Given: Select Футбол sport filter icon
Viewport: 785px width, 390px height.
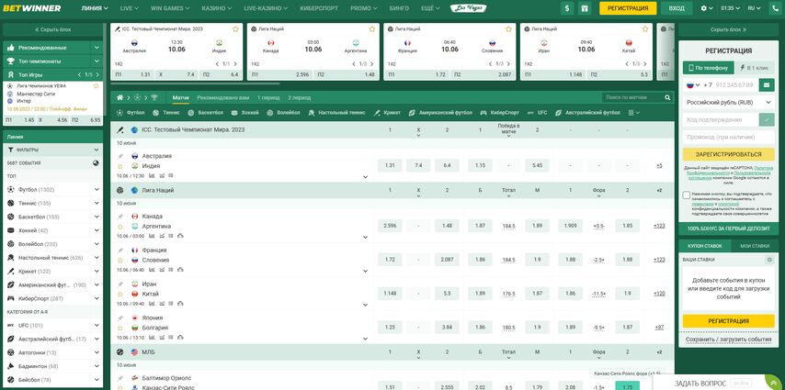Looking at the screenshot, I should click(x=119, y=113).
